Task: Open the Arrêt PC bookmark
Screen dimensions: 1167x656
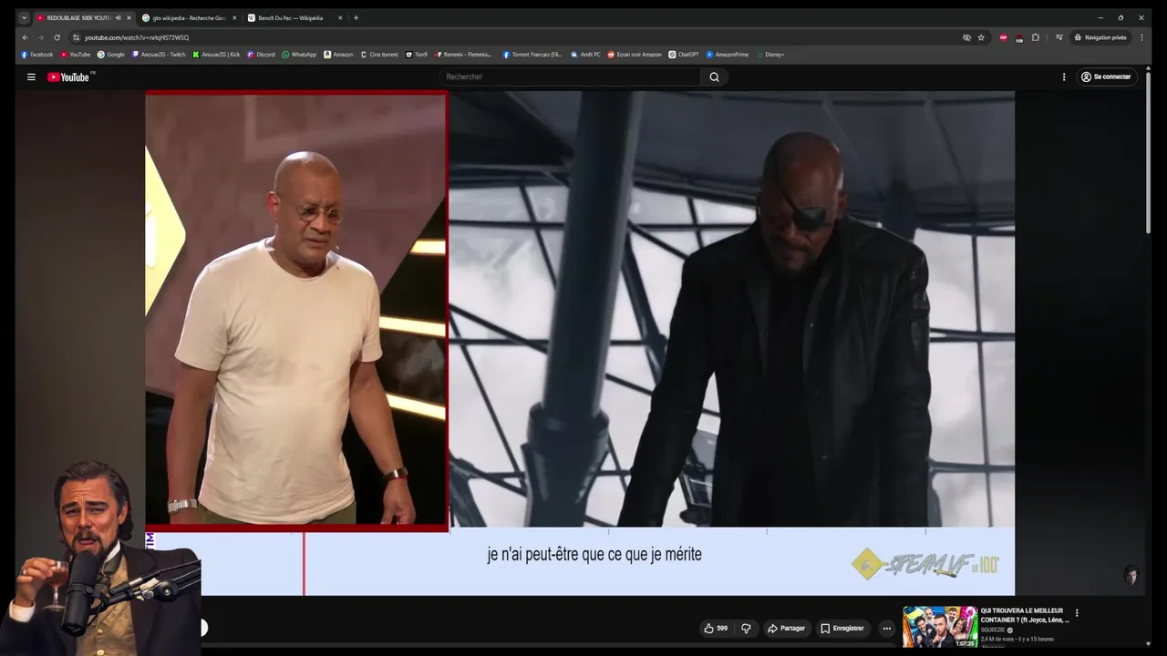Action: click(585, 55)
